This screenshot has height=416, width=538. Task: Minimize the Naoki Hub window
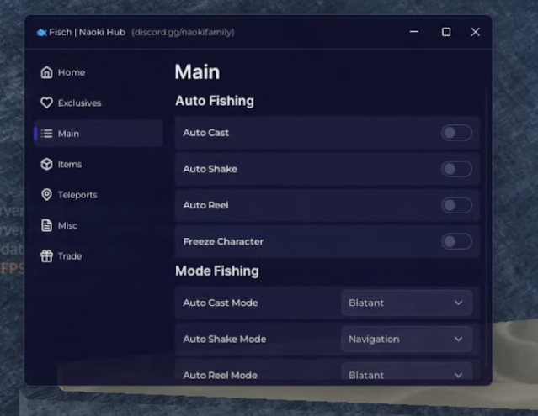(x=414, y=32)
